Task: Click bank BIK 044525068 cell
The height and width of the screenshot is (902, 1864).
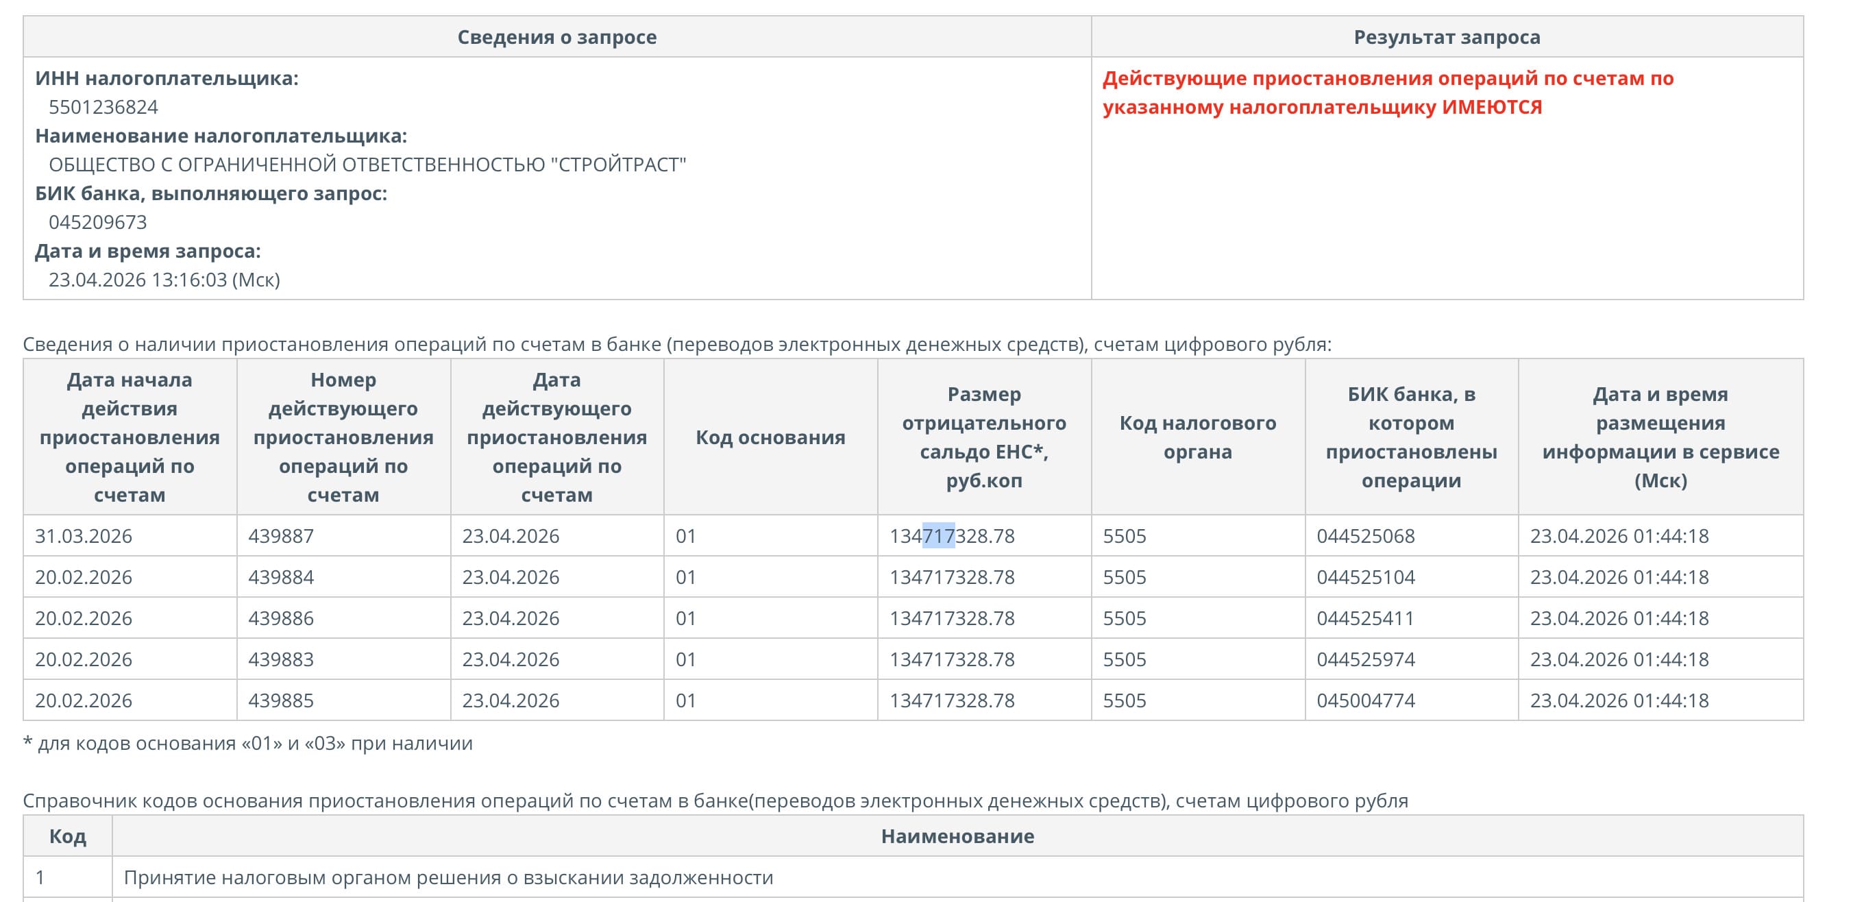Action: pos(1364,536)
